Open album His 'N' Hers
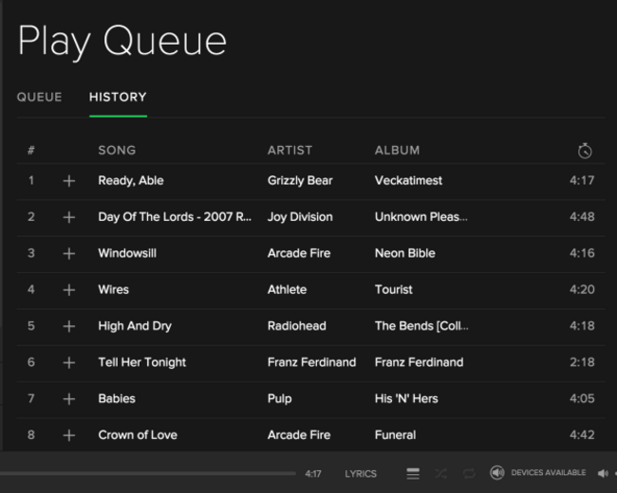 (x=406, y=398)
